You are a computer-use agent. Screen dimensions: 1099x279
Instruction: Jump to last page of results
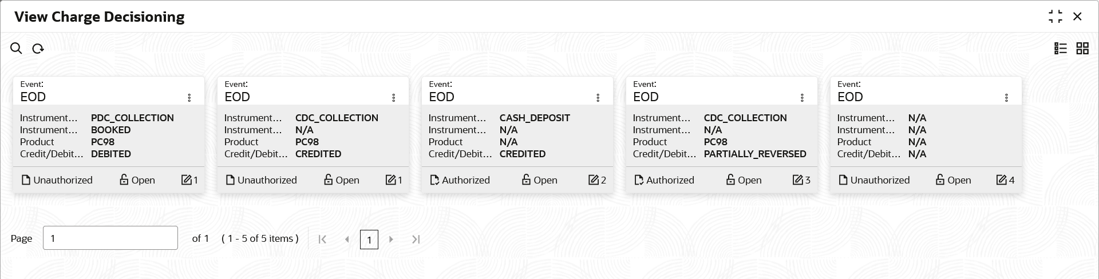coord(416,240)
